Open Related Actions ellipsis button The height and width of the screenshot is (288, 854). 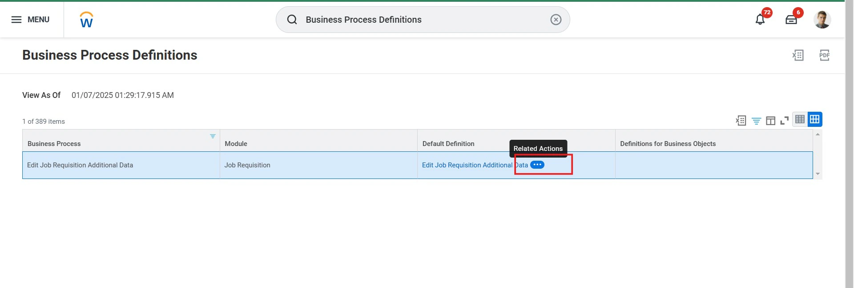pyautogui.click(x=537, y=165)
